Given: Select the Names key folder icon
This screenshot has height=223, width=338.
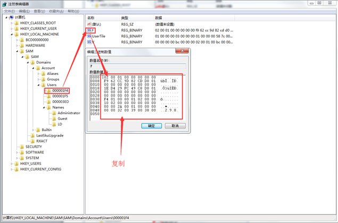Looking at the screenshot, I should 49,107.
